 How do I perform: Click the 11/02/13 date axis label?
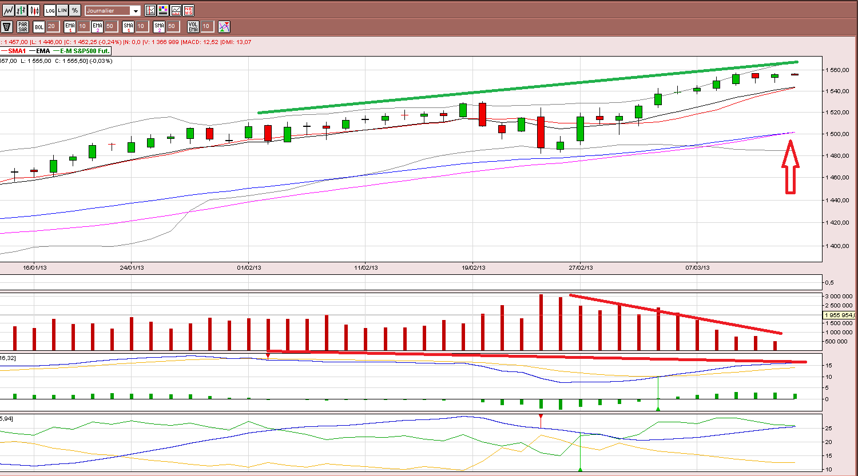pyautogui.click(x=366, y=267)
